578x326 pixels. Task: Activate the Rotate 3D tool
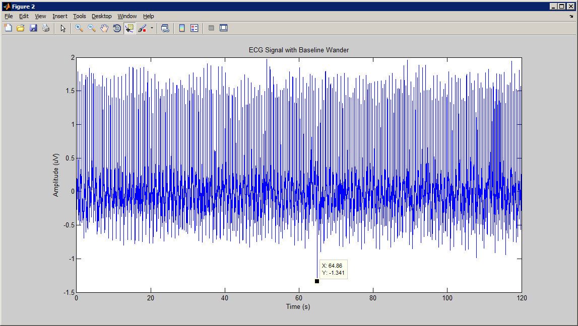pyautogui.click(x=116, y=28)
